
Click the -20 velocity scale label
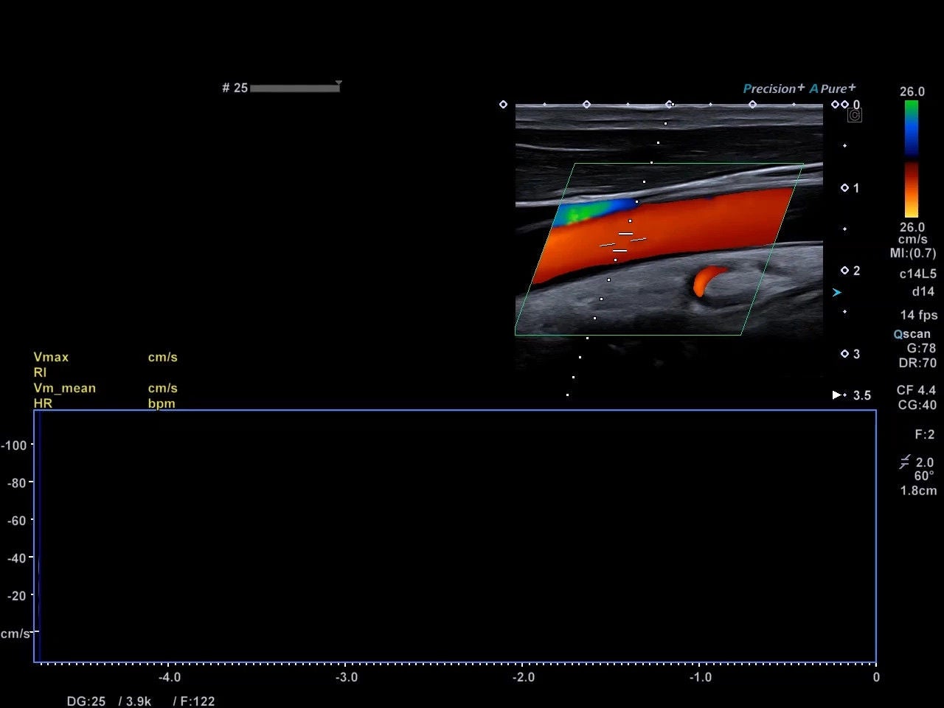click(x=16, y=596)
